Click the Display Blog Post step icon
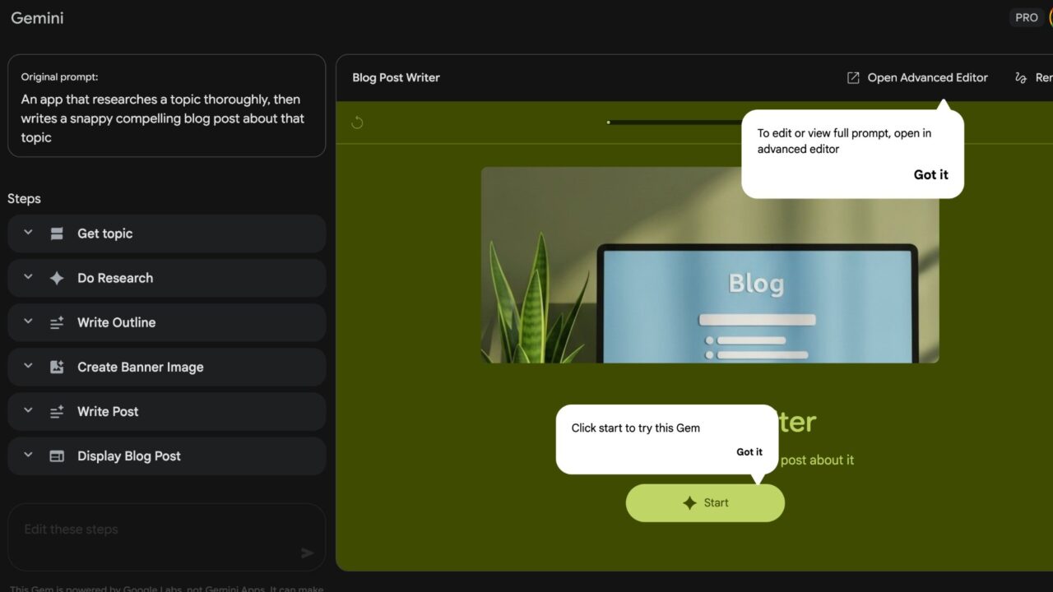1053x592 pixels. coord(56,456)
